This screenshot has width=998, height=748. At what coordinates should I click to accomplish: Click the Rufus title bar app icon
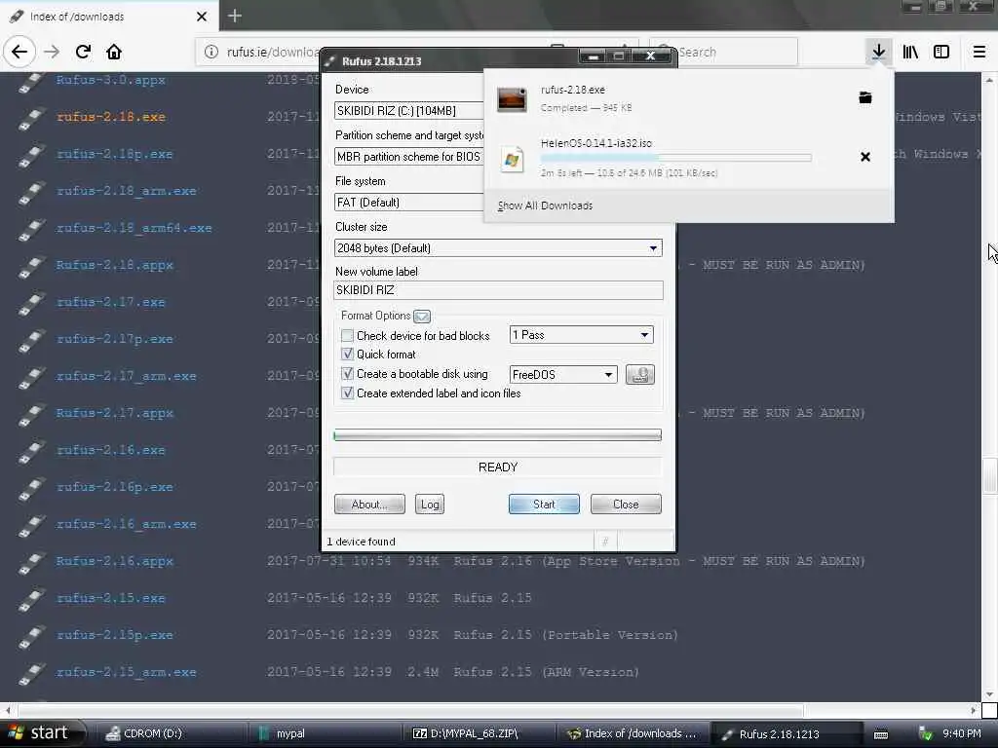click(329, 61)
